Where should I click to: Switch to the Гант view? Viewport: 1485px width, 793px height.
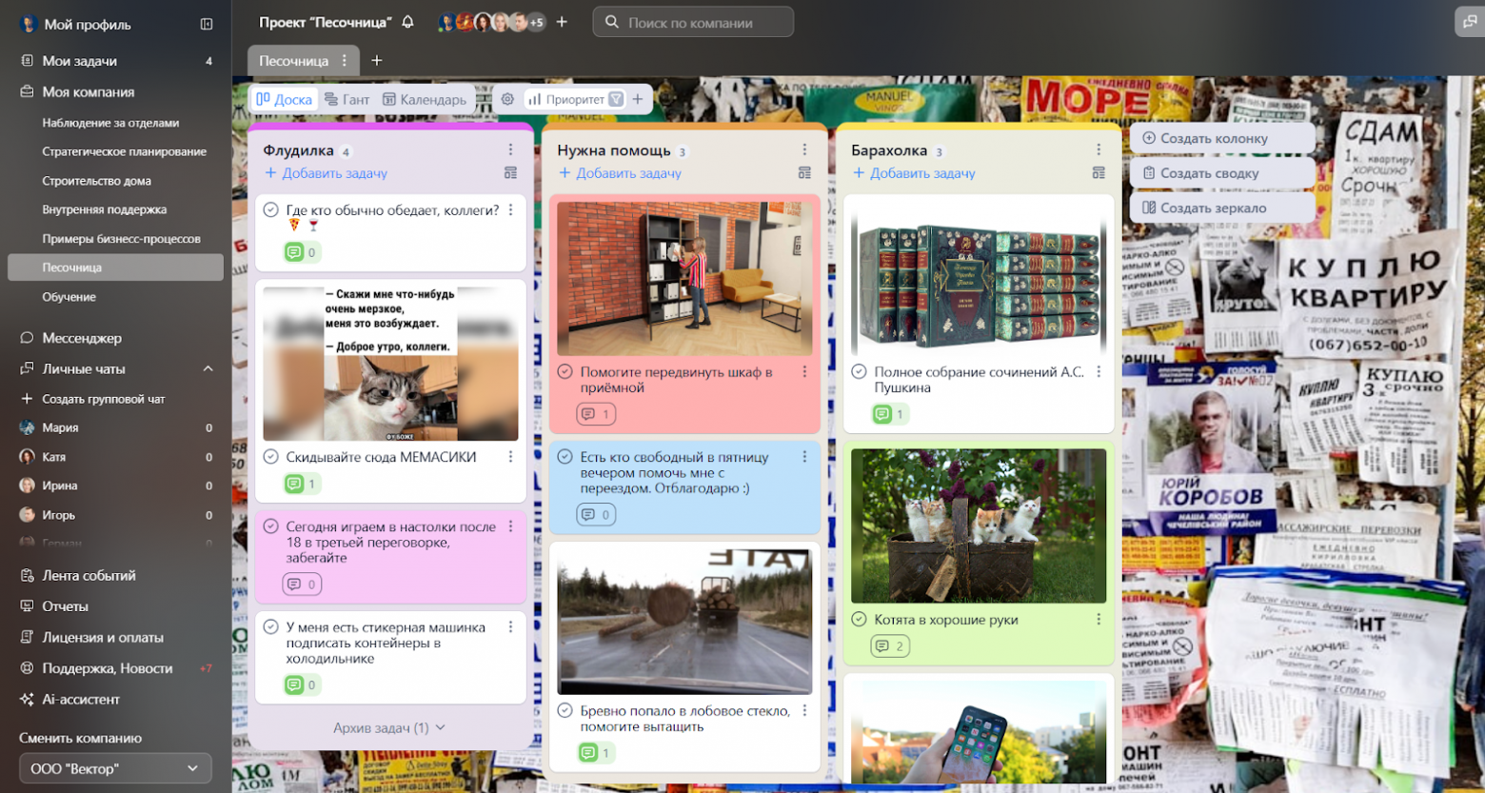pos(346,99)
